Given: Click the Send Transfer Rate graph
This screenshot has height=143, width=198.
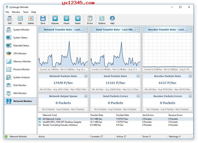Looking at the screenshot, I should [115, 50].
